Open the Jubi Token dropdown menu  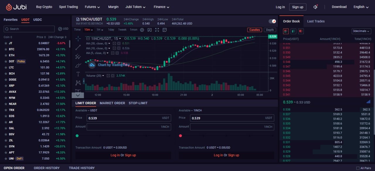[x=136, y=7]
